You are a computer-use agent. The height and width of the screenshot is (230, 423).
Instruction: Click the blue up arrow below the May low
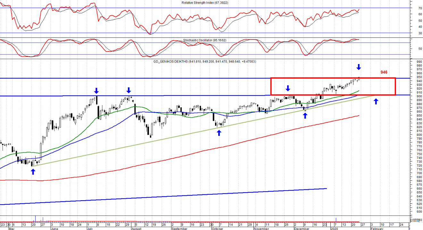[33, 172]
